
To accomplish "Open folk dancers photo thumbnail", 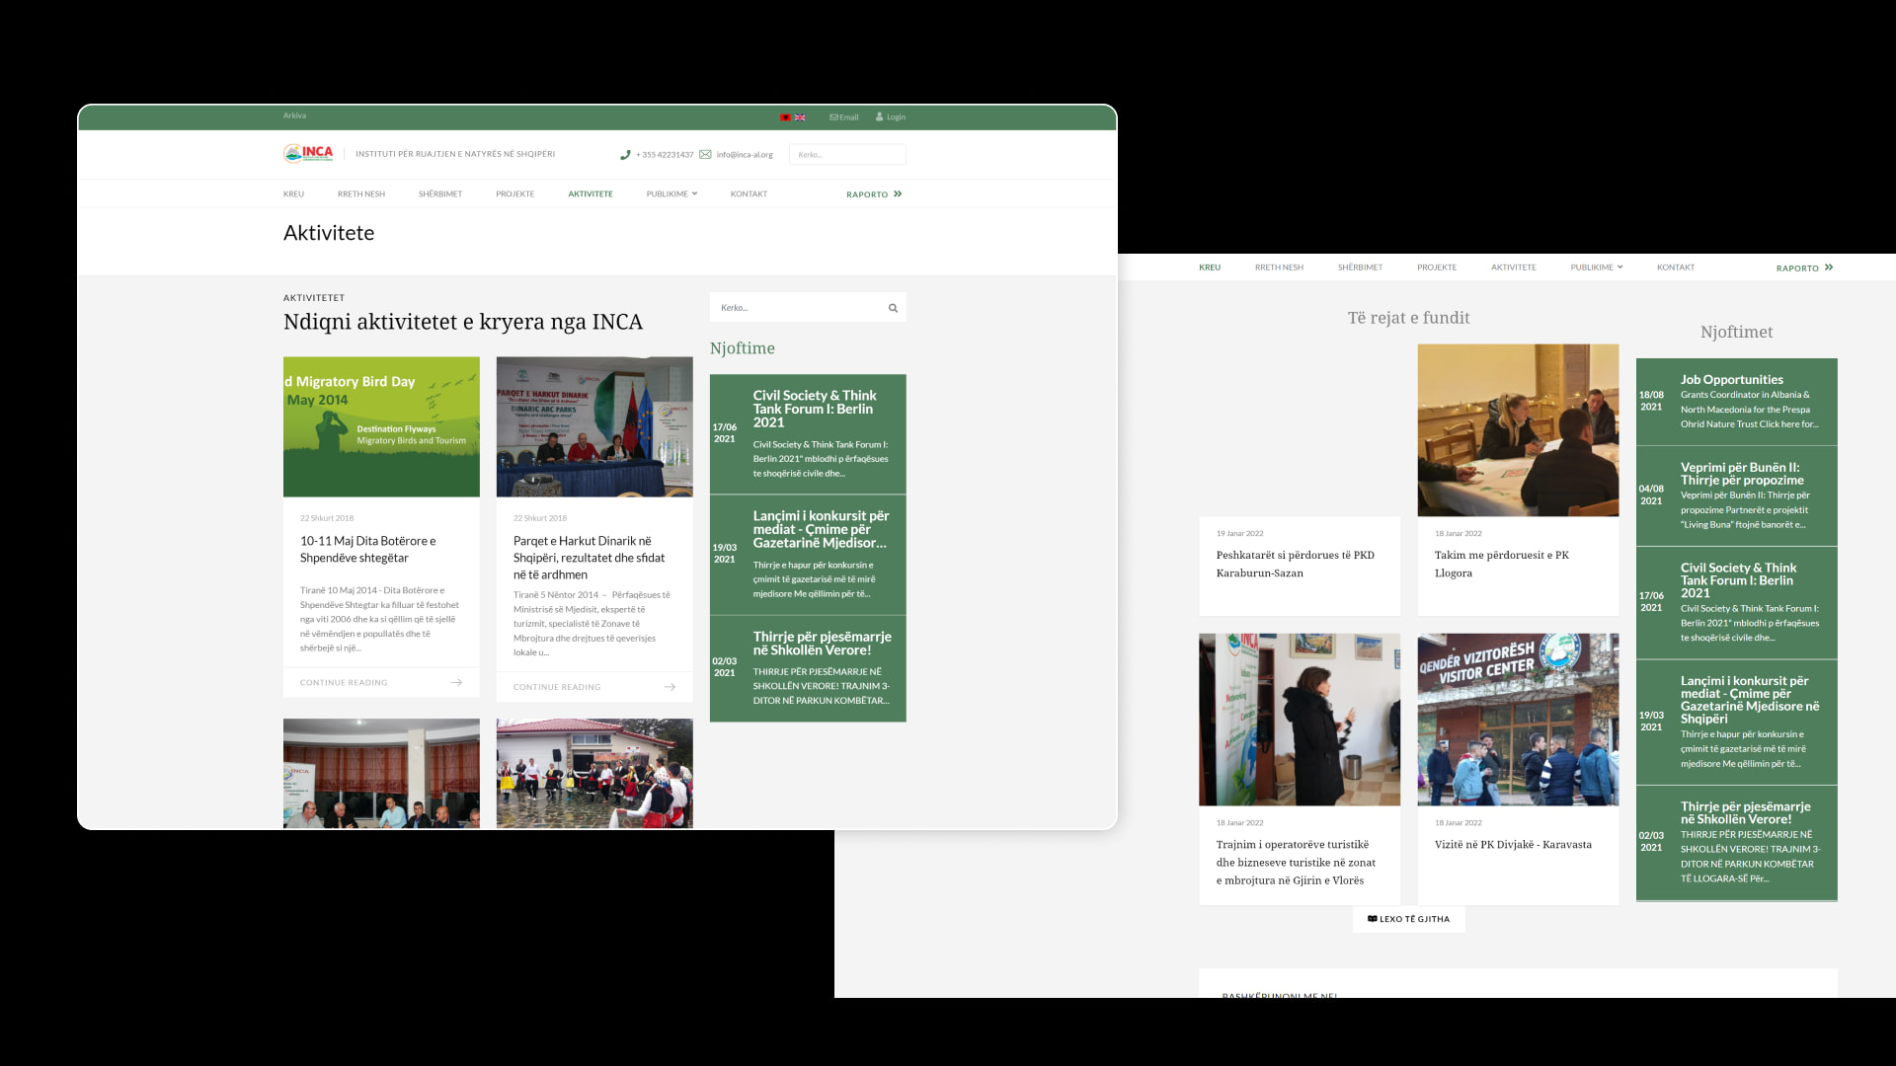I will [x=594, y=773].
